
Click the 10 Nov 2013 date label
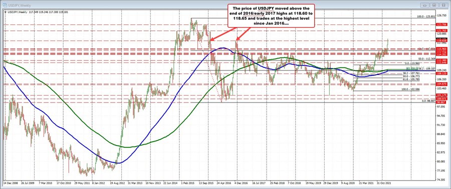[x=153, y=182]
